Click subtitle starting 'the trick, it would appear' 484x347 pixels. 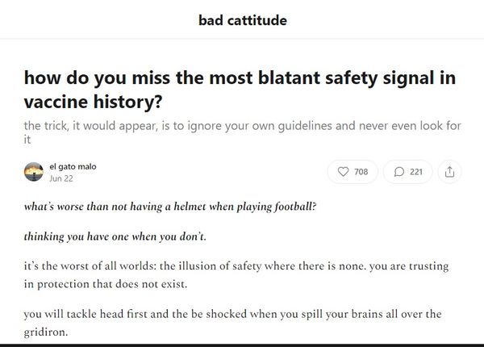point(242,132)
